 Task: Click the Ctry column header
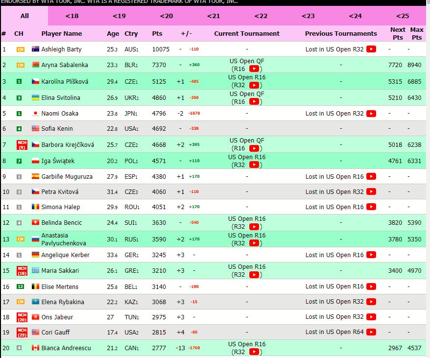pyautogui.click(x=131, y=34)
